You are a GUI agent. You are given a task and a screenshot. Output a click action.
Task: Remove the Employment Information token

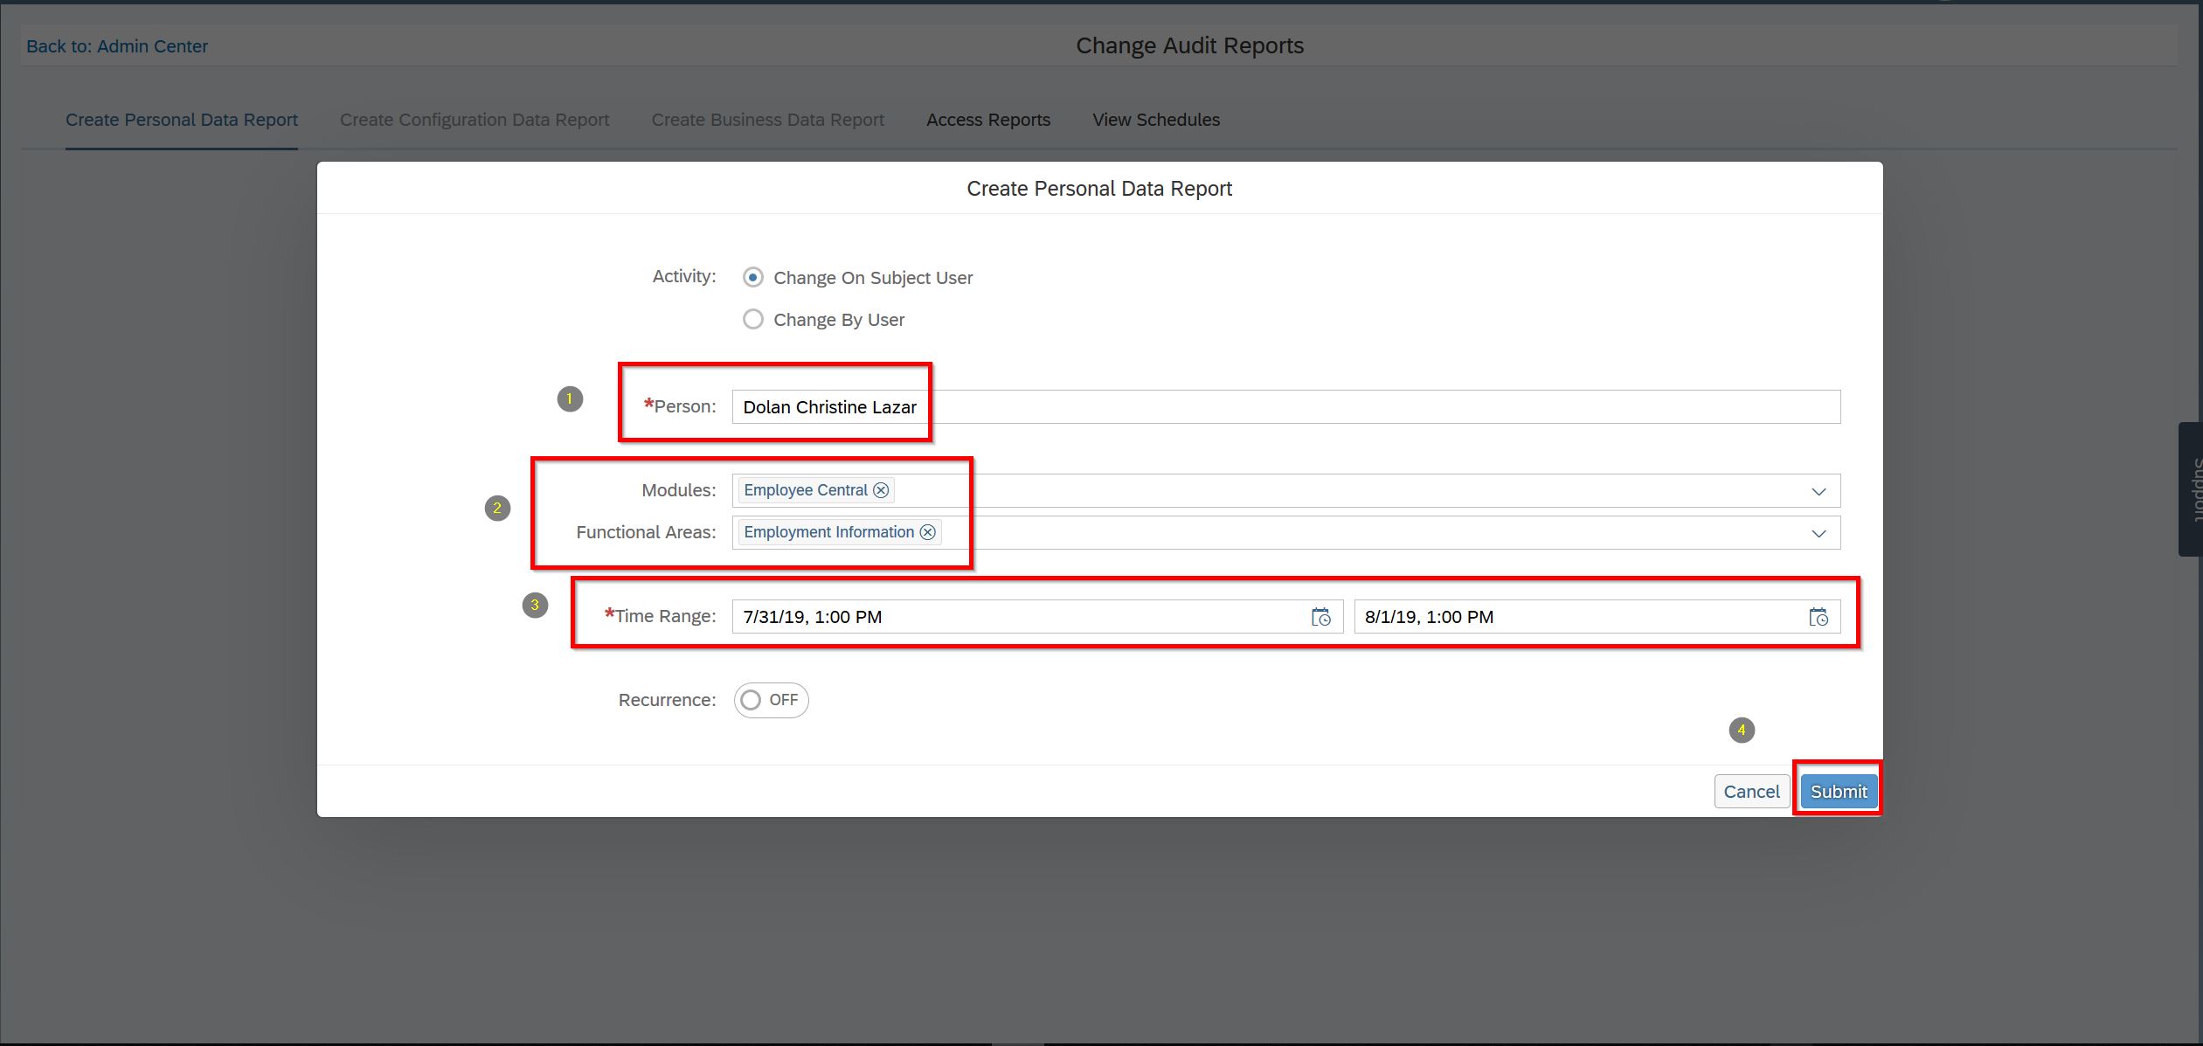coord(928,532)
